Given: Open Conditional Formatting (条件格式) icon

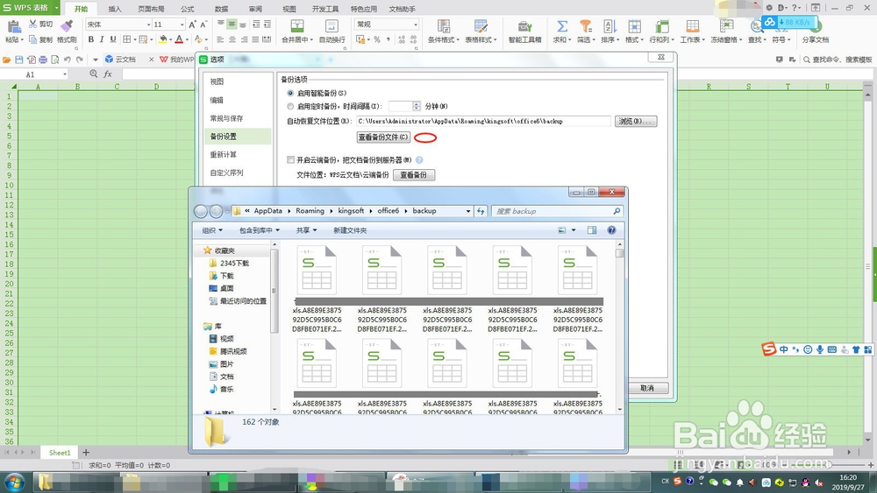Looking at the screenshot, I should pyautogui.click(x=444, y=26).
